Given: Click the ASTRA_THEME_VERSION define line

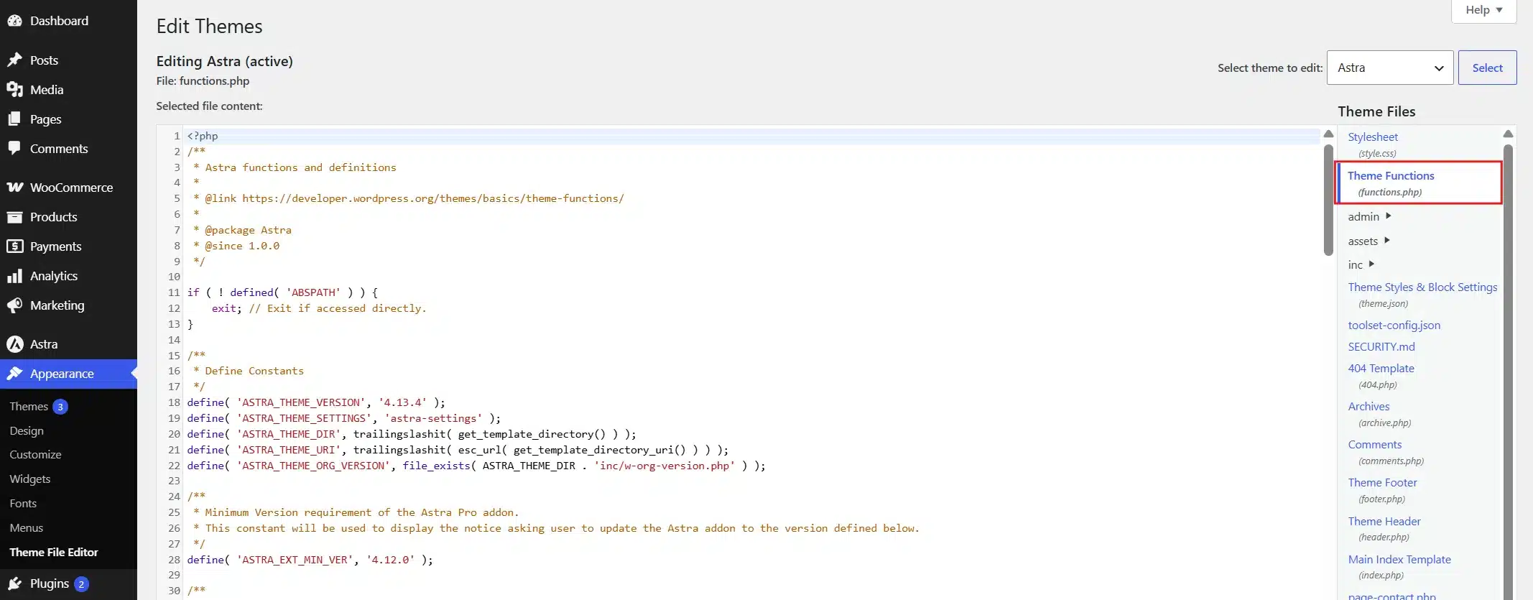Looking at the screenshot, I should (316, 402).
